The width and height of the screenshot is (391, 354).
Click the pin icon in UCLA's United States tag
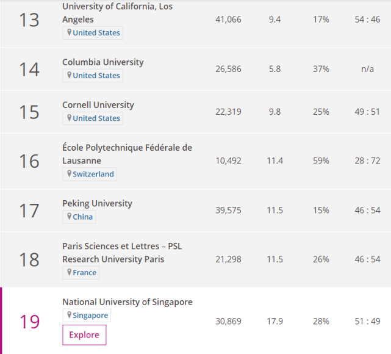click(70, 33)
